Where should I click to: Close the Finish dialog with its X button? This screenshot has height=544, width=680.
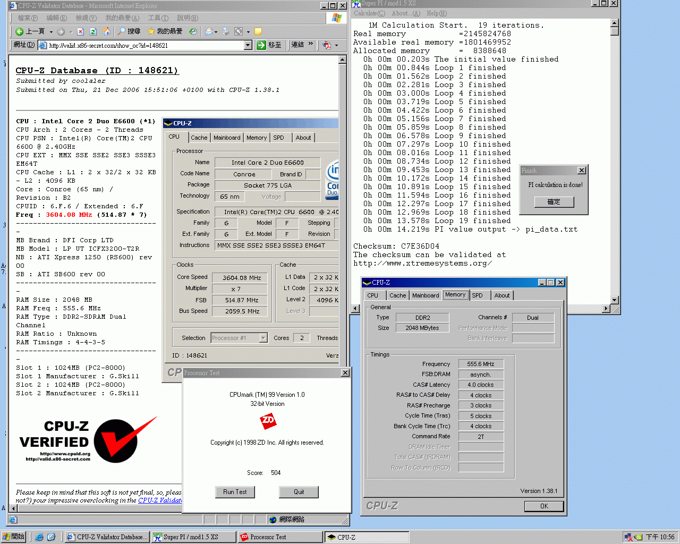tap(582, 171)
